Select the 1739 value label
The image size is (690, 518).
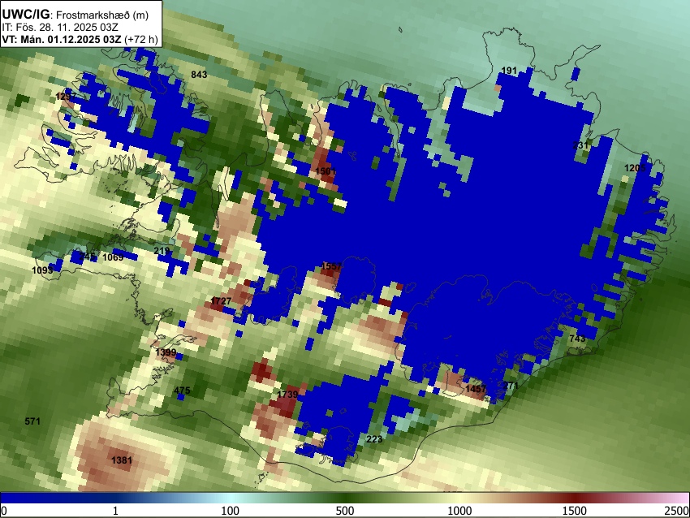click(x=287, y=395)
